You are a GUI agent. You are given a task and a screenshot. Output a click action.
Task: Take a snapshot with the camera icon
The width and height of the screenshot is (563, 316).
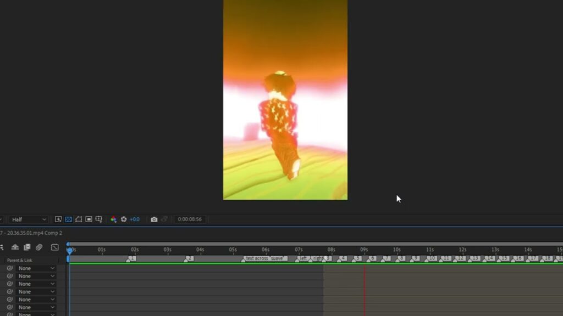click(x=154, y=219)
